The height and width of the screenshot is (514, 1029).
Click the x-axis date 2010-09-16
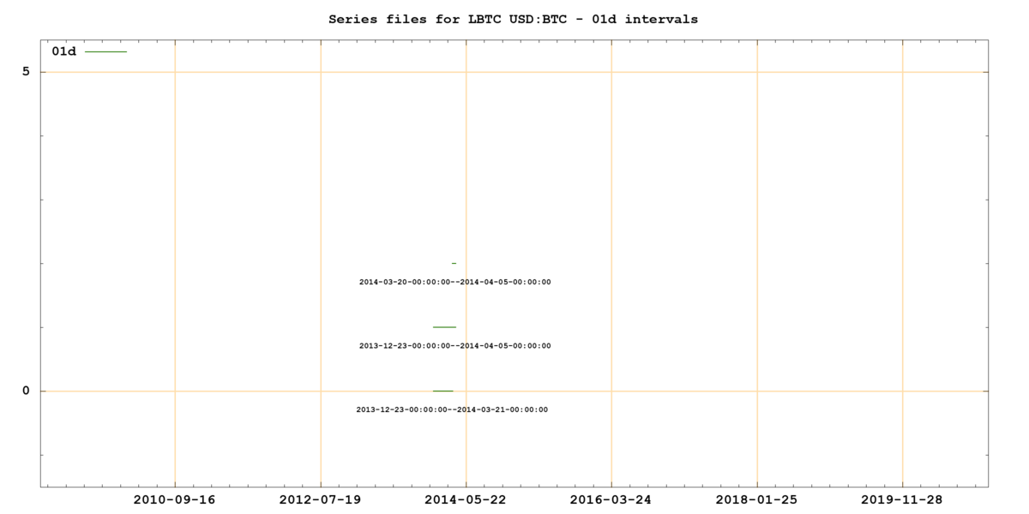[175, 499]
